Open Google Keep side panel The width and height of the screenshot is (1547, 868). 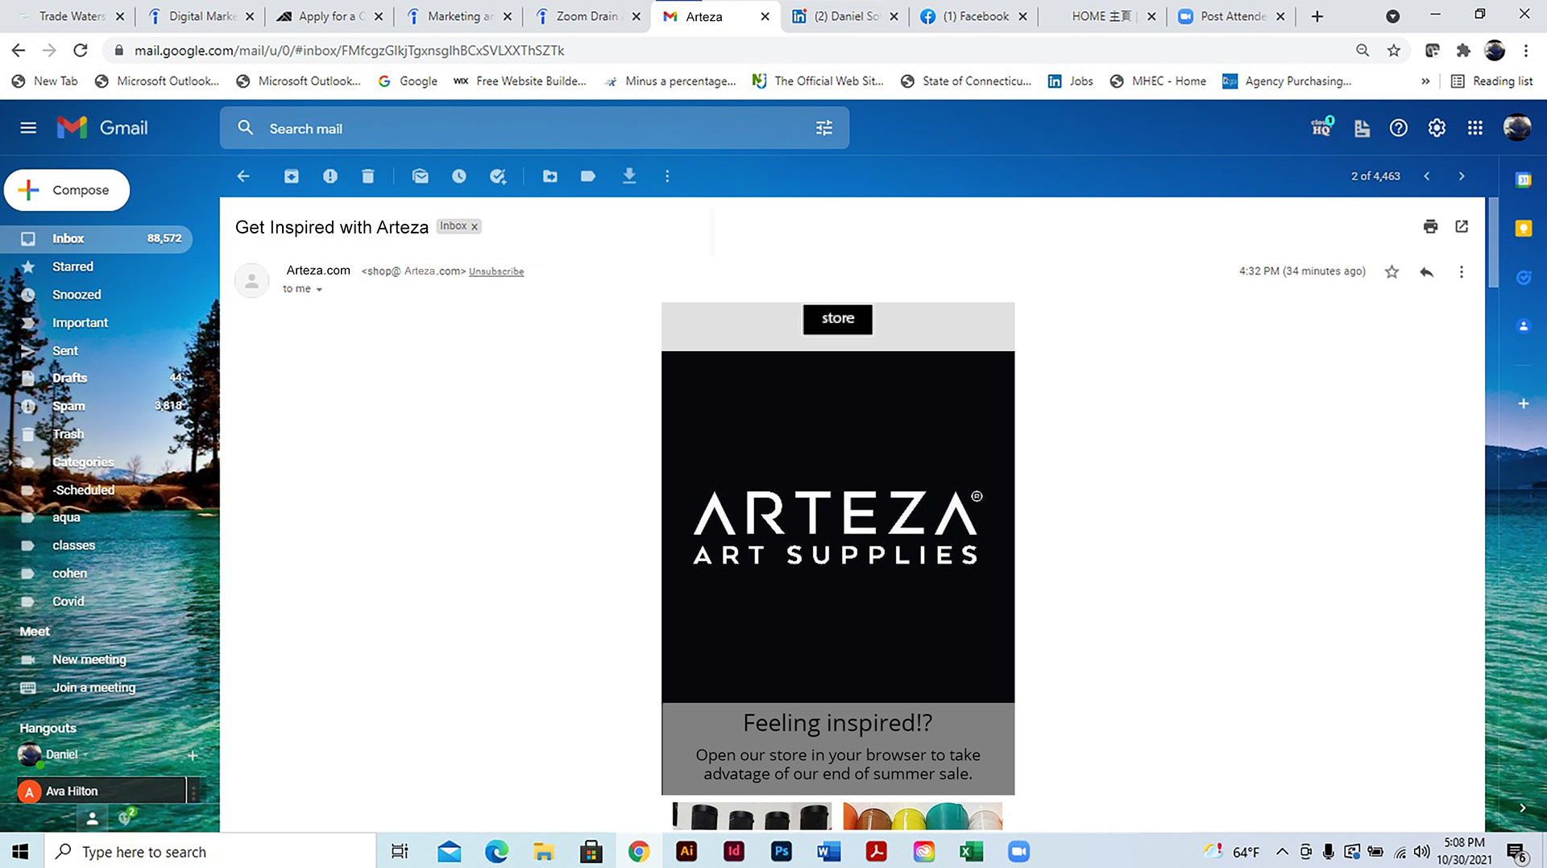(x=1524, y=229)
